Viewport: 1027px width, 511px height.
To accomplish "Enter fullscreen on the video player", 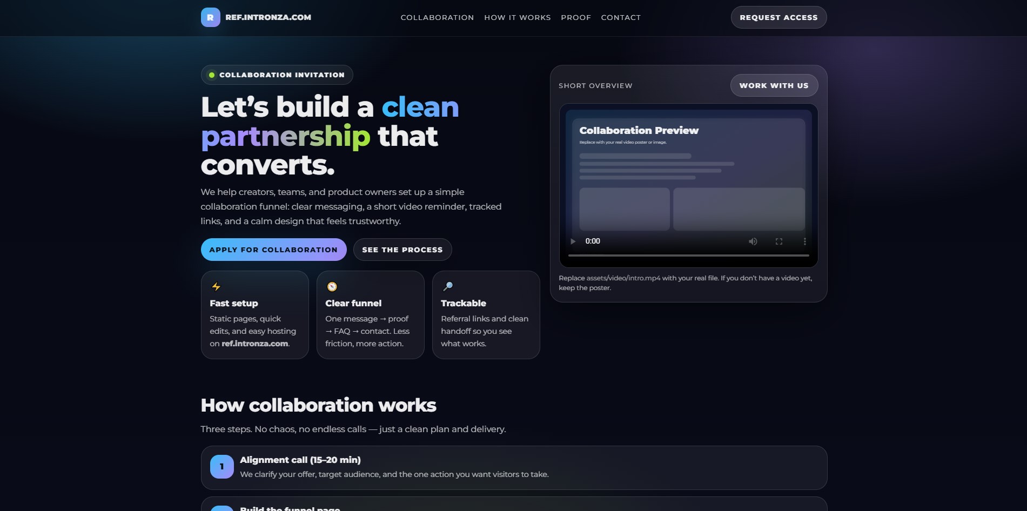I will [779, 241].
